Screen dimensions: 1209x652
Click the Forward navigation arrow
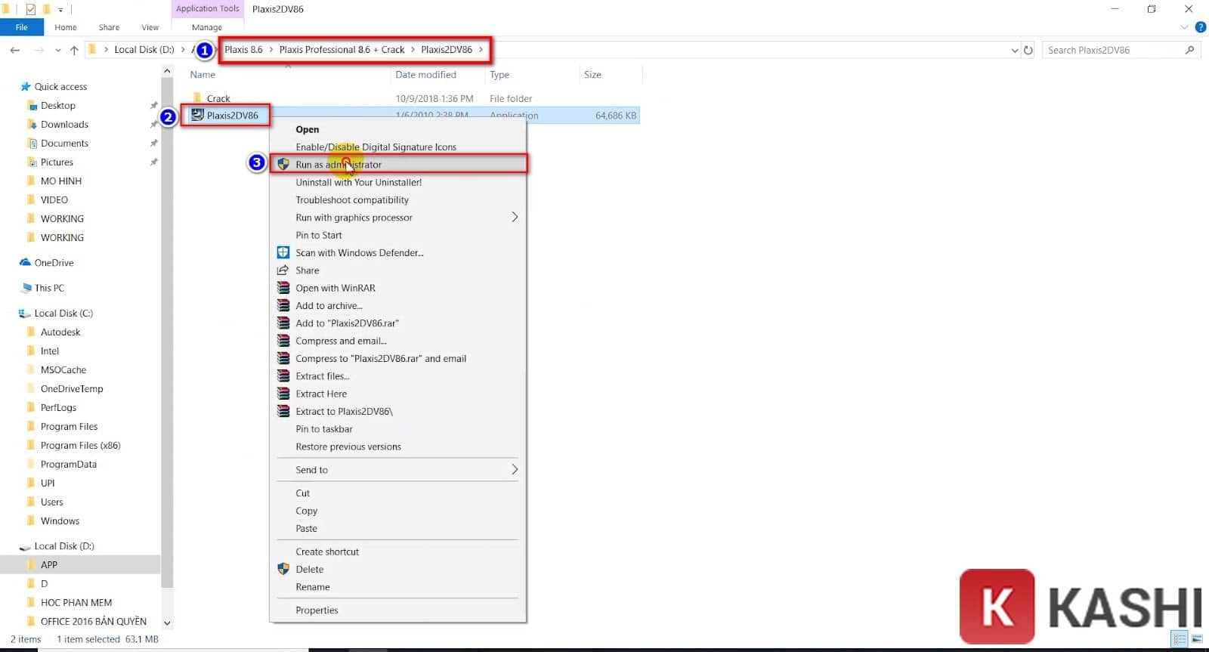tap(39, 50)
